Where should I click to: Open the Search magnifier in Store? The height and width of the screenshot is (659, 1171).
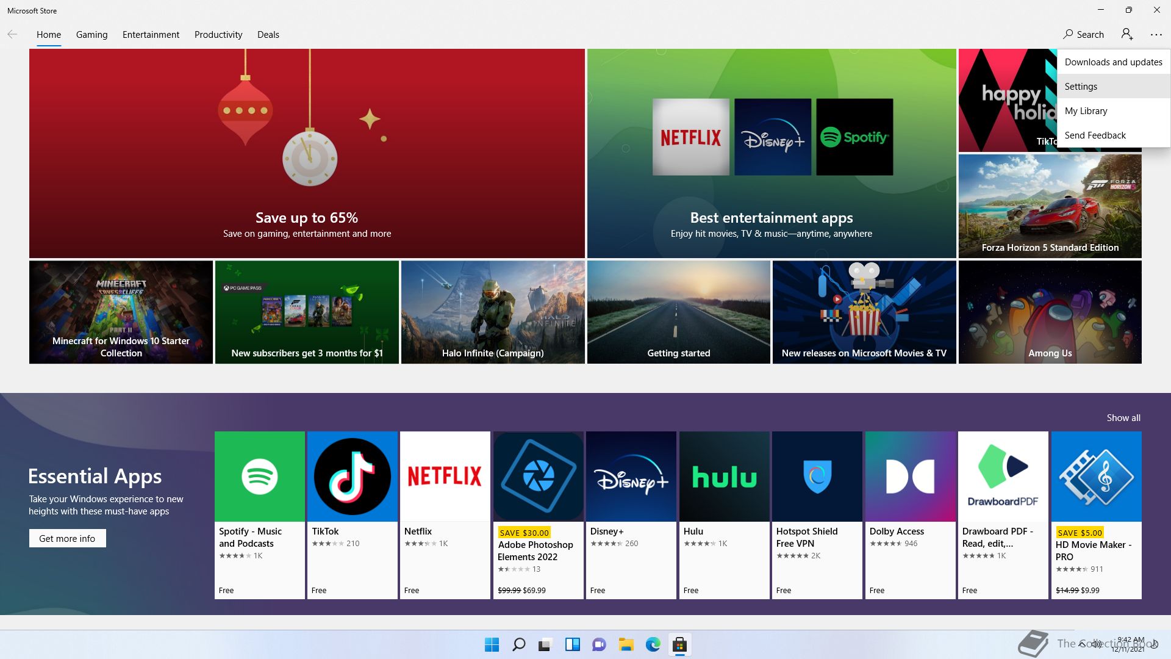click(x=1083, y=34)
